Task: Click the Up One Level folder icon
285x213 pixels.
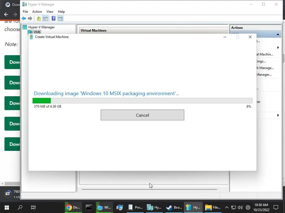Action: point(38,18)
